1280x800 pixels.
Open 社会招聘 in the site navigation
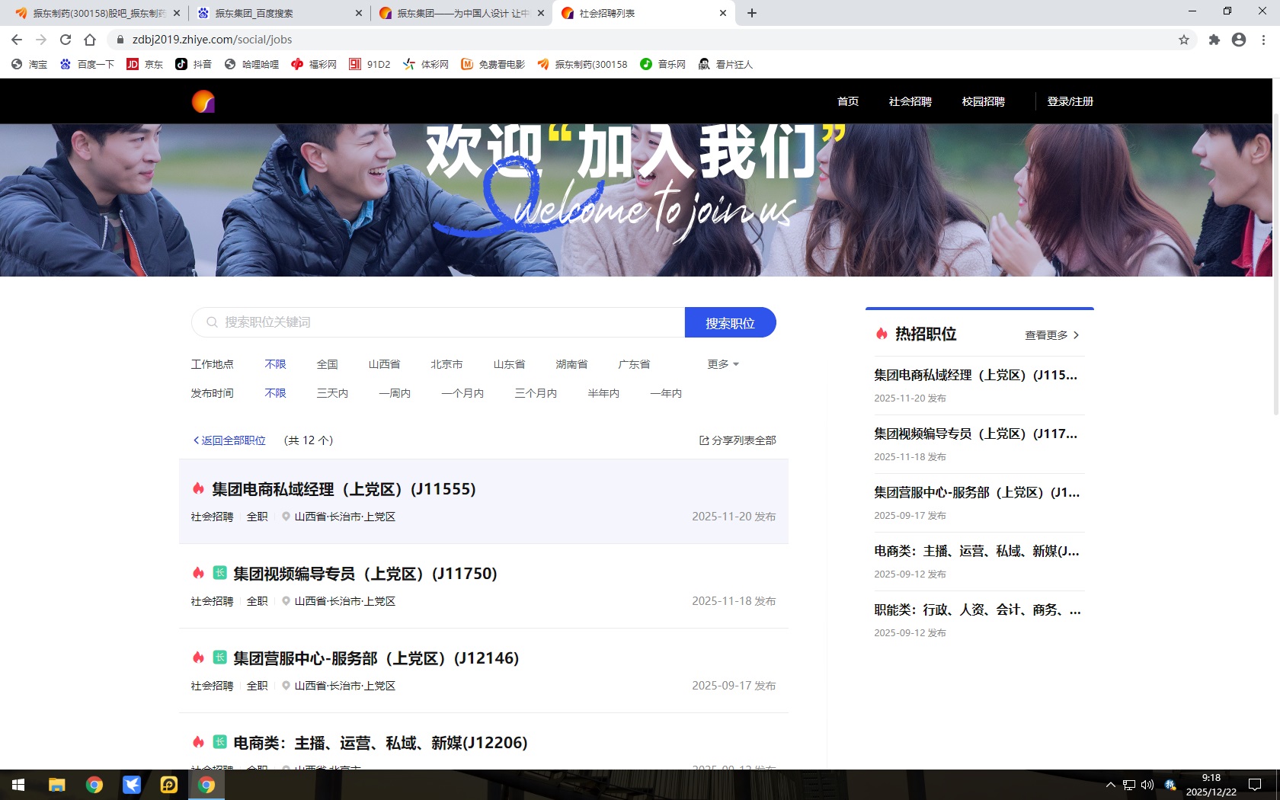tap(910, 101)
